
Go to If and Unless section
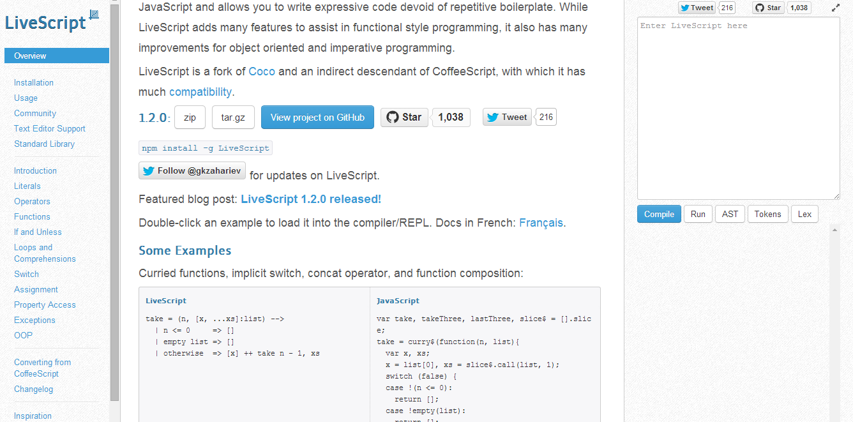click(38, 232)
